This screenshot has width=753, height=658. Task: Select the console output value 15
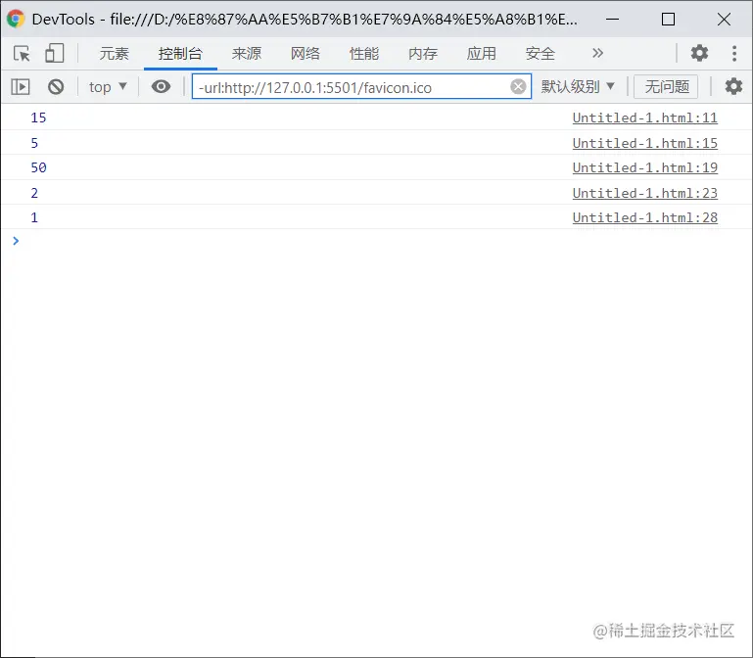38,117
